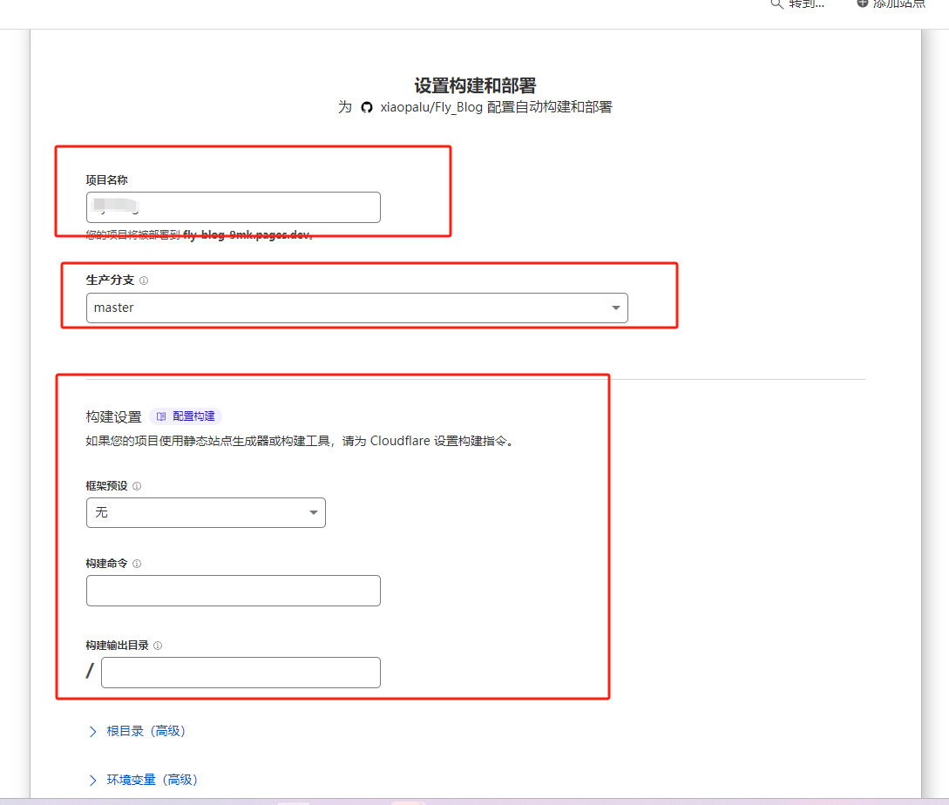Image resolution: width=949 pixels, height=805 pixels.
Task: Click the GitHub logo before xiaopalu/Fly_Blog
Action: tap(367, 107)
